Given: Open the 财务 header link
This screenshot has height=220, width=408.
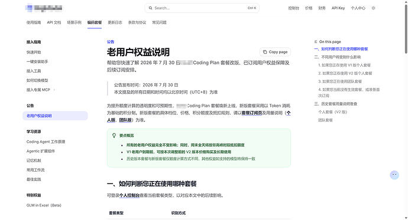Looking at the screenshot, I should 322,8.
